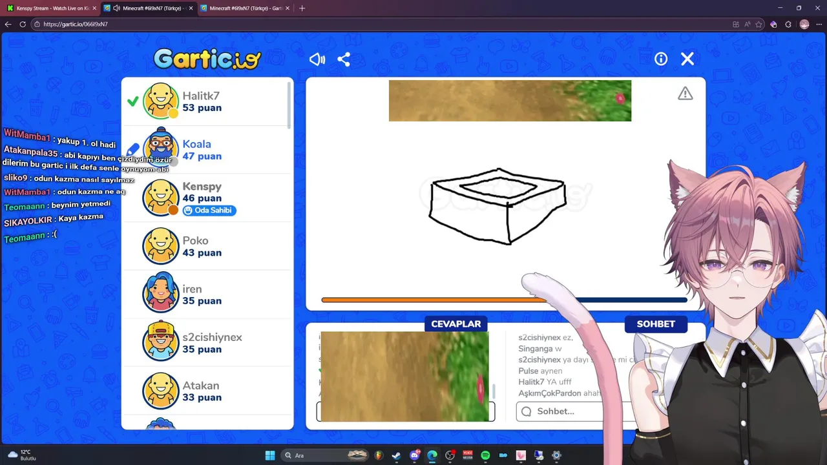Click Halitk7's player avatar
827x465 pixels.
[160, 101]
